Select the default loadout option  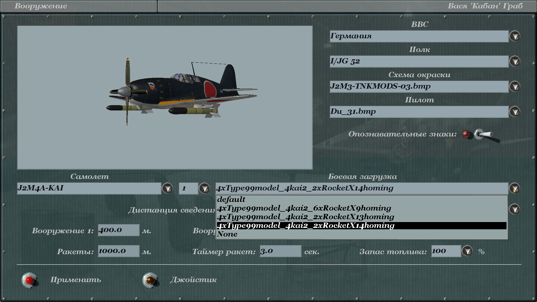click(x=231, y=199)
